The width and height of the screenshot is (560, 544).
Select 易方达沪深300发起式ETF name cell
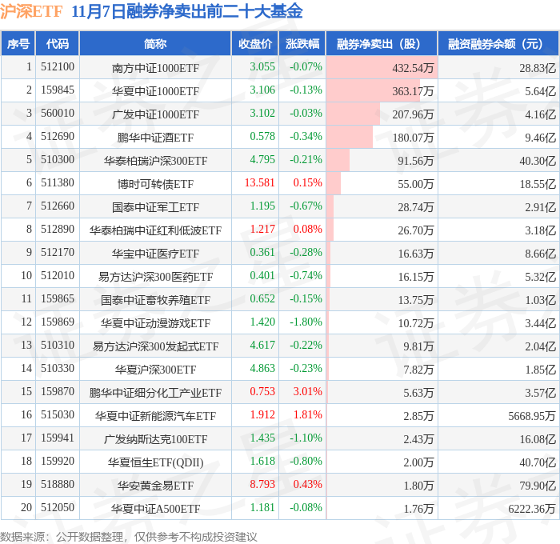155,346
